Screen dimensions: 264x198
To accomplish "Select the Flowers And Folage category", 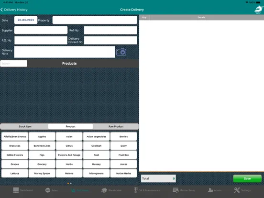I will tap(69, 155).
